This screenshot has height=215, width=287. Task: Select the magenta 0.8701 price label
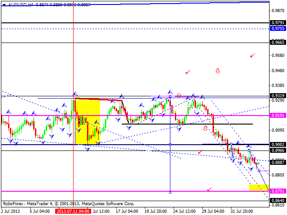(278, 191)
